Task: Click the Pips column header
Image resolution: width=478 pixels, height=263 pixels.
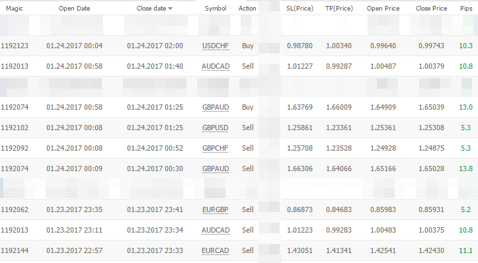Action: click(x=466, y=9)
